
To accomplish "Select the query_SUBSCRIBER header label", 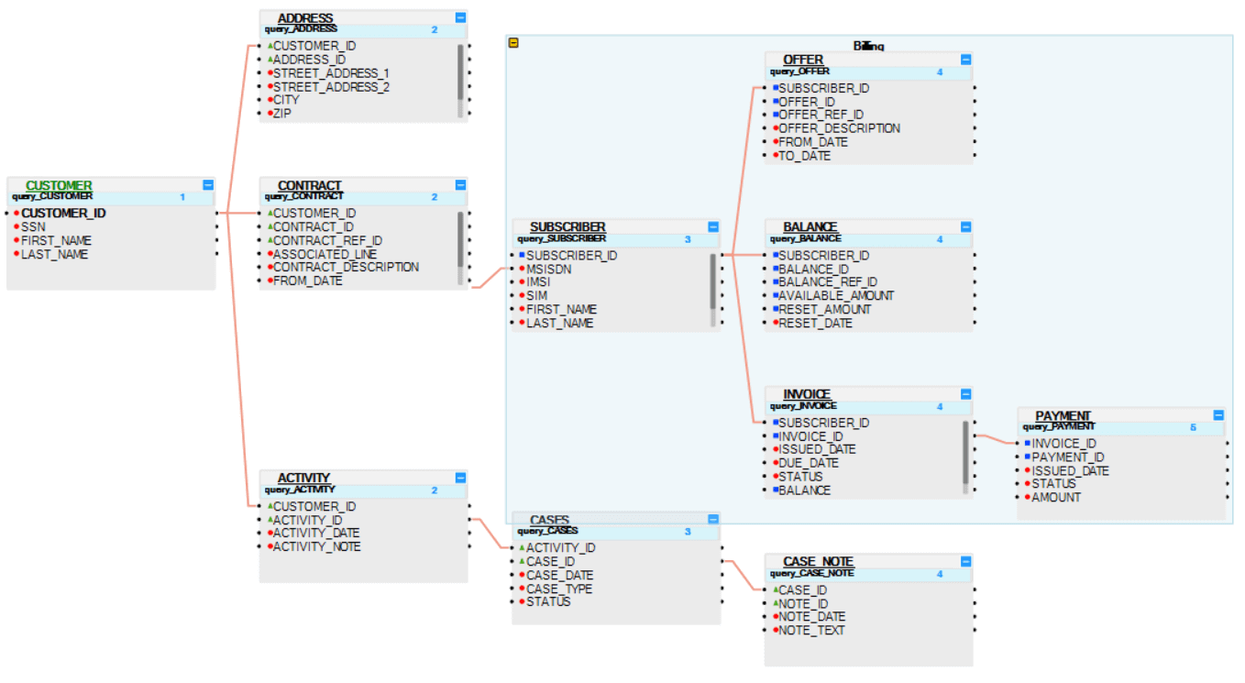I will click(x=561, y=238).
